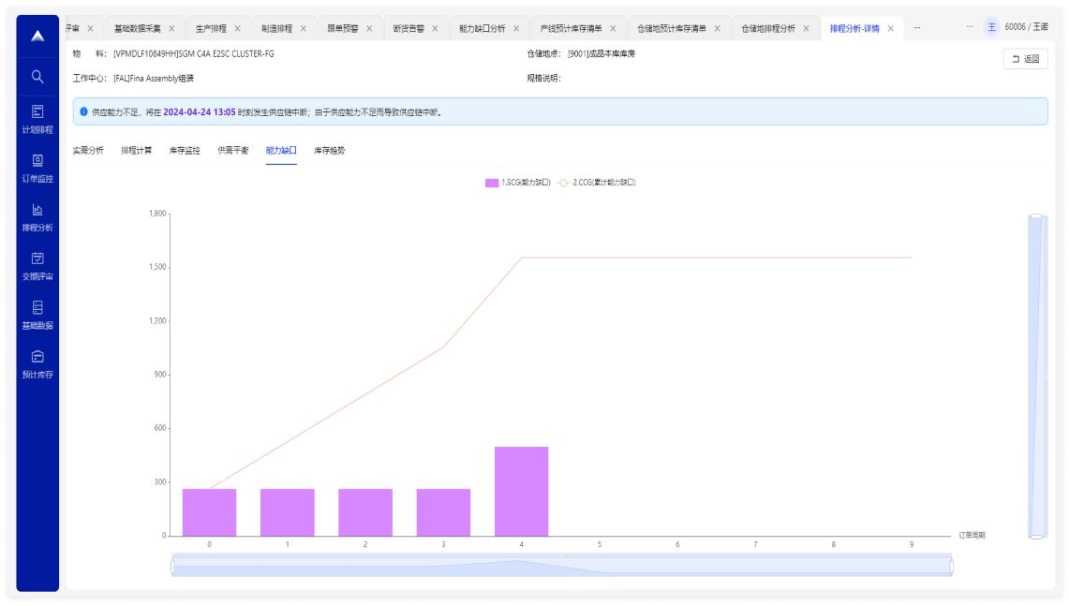1069x606 pixels.
Task: Click the work center value [FAL]Fina Assembly组装
Action: click(x=154, y=79)
